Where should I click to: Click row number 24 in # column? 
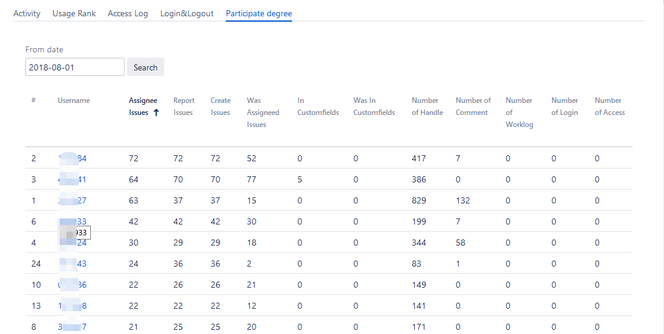(x=36, y=264)
